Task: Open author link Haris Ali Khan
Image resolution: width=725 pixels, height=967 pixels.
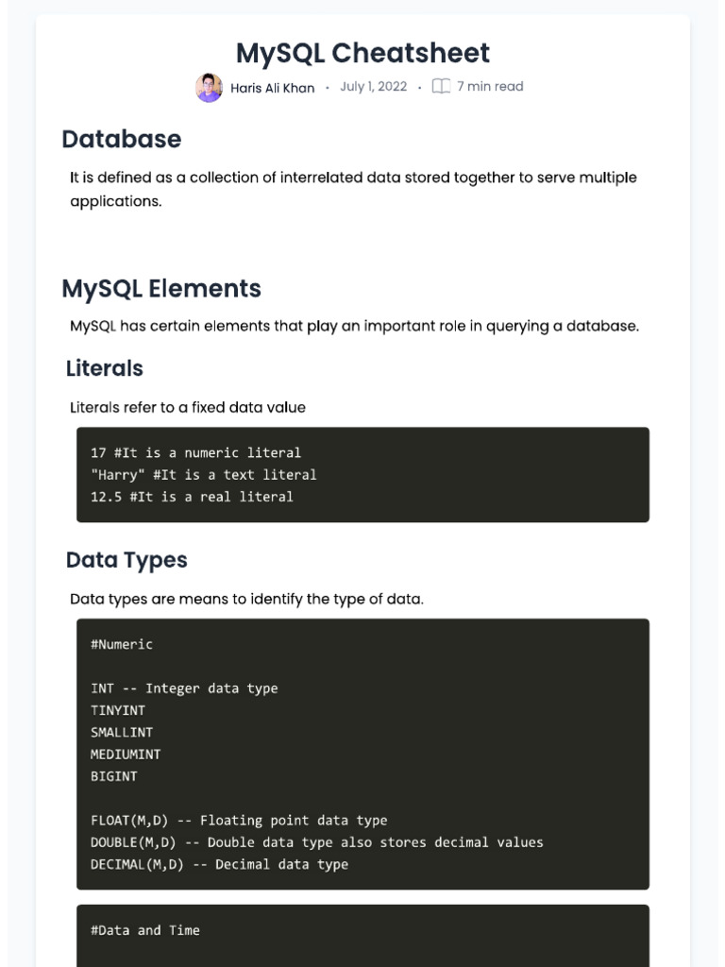Action: pyautogui.click(x=272, y=88)
